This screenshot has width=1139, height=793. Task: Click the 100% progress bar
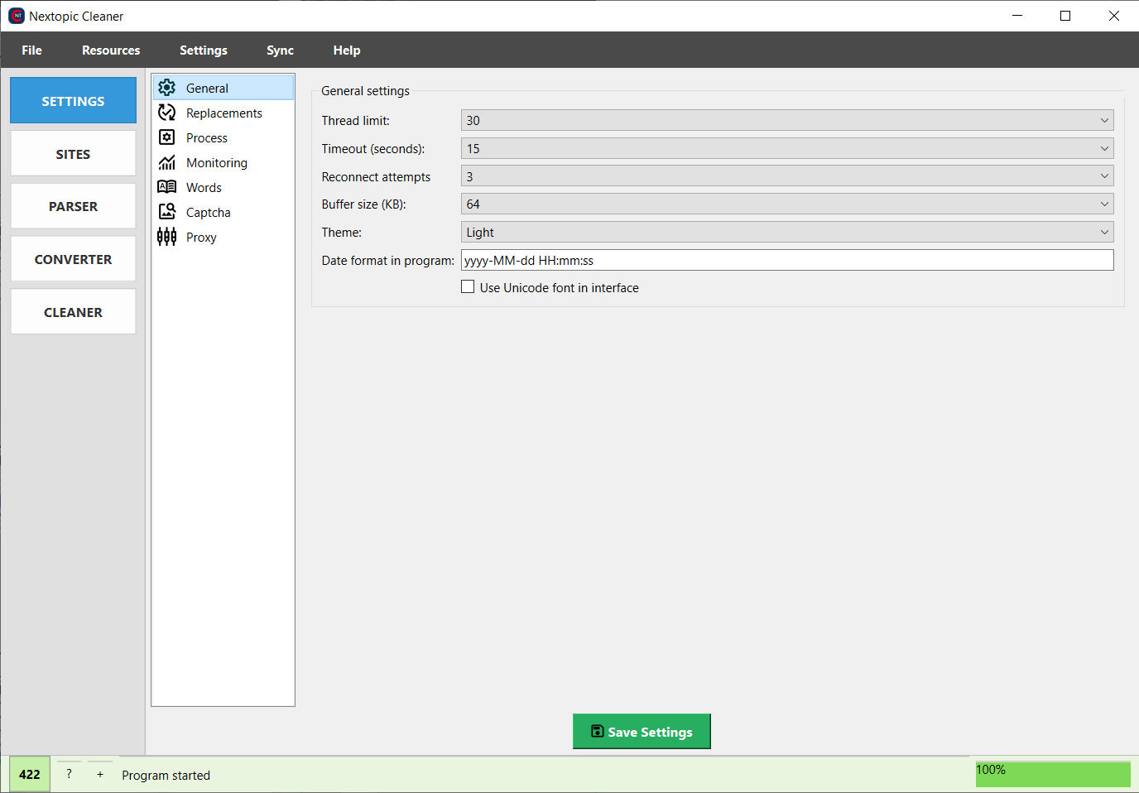1052,774
